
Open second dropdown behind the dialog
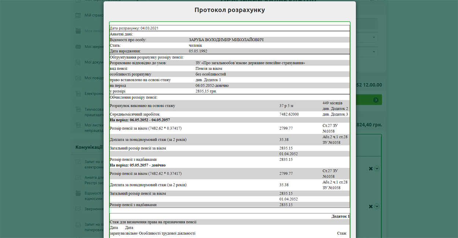click(x=367, y=52)
